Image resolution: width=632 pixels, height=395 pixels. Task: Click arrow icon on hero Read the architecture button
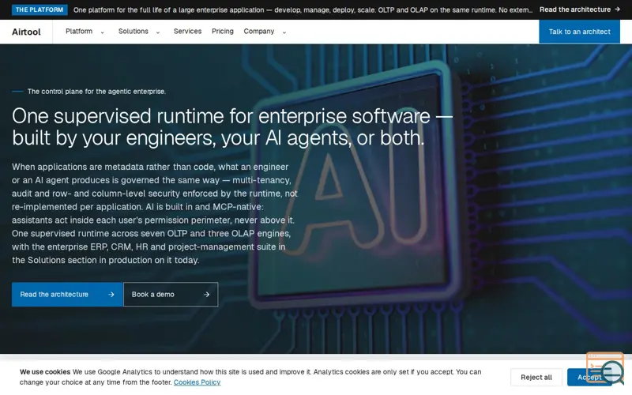point(111,295)
